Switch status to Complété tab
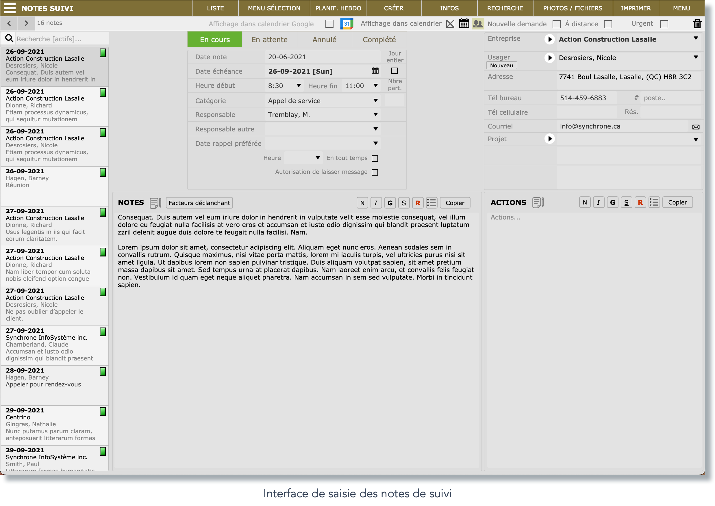The height and width of the screenshot is (506, 715). click(x=379, y=40)
